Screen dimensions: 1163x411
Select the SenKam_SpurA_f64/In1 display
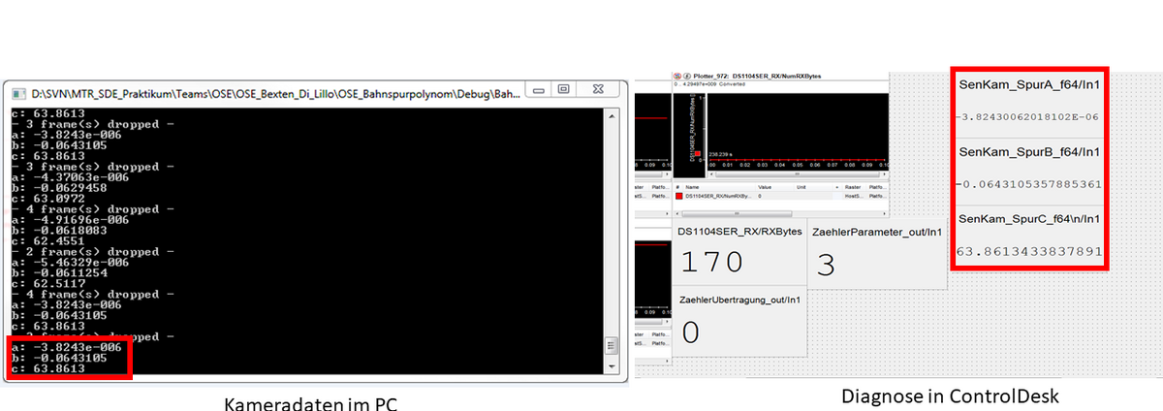click(x=1028, y=103)
